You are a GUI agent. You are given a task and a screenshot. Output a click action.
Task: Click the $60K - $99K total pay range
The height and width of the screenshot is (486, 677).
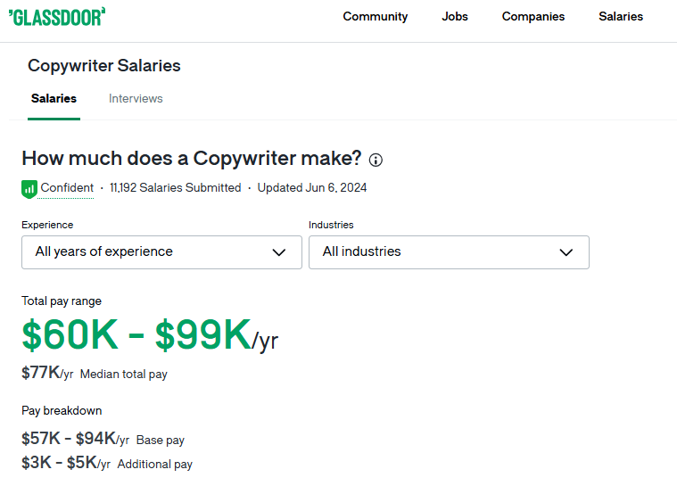click(150, 334)
